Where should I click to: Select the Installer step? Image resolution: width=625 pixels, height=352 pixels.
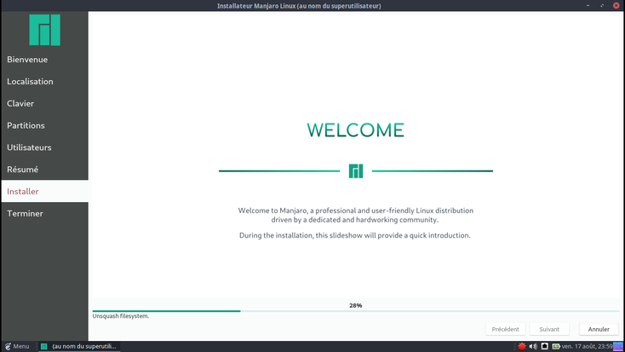tap(44, 191)
